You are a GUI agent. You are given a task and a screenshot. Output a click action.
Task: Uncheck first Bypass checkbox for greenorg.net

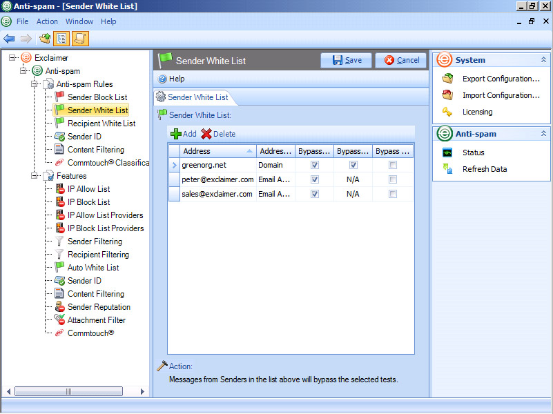click(315, 165)
